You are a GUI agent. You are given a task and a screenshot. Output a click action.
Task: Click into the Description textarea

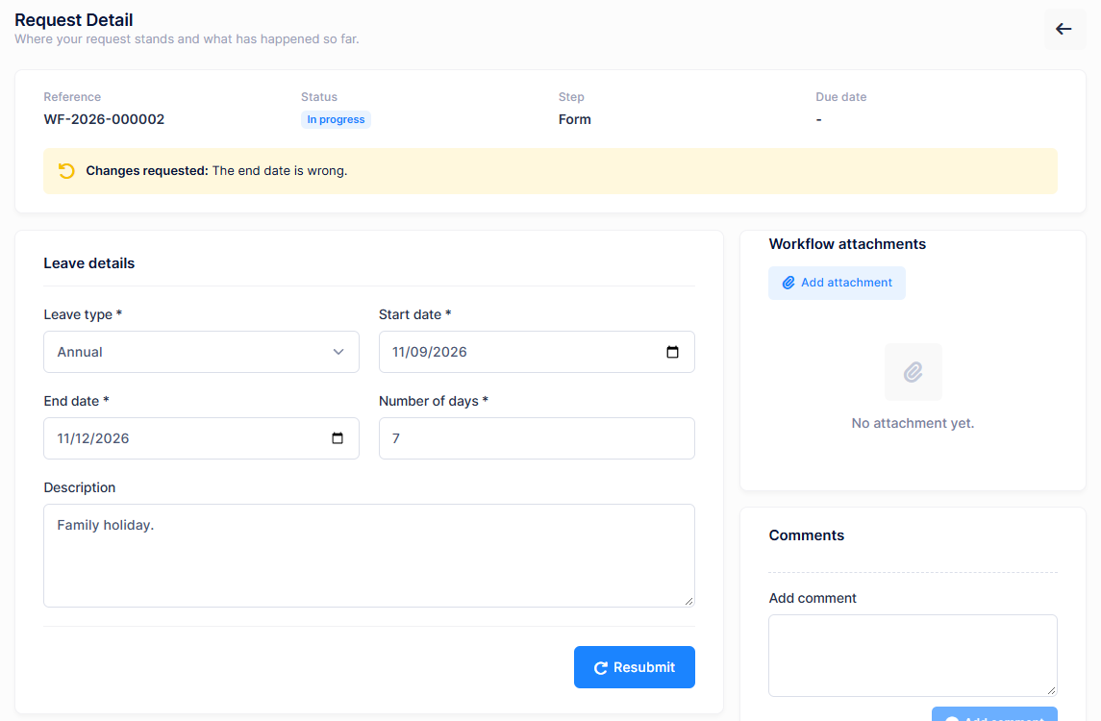368,556
